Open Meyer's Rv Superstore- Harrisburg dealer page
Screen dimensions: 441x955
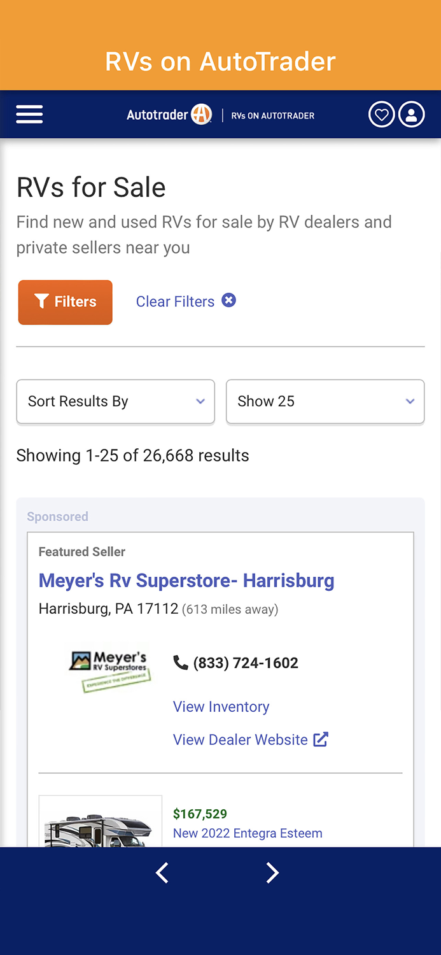pos(186,581)
